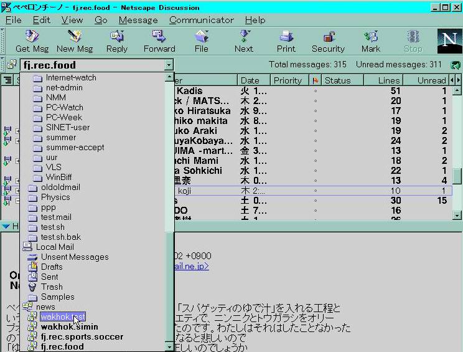Image resolution: width=463 pixels, height=352 pixels.
Task: Sort by the Priority column header
Action: click(288, 80)
